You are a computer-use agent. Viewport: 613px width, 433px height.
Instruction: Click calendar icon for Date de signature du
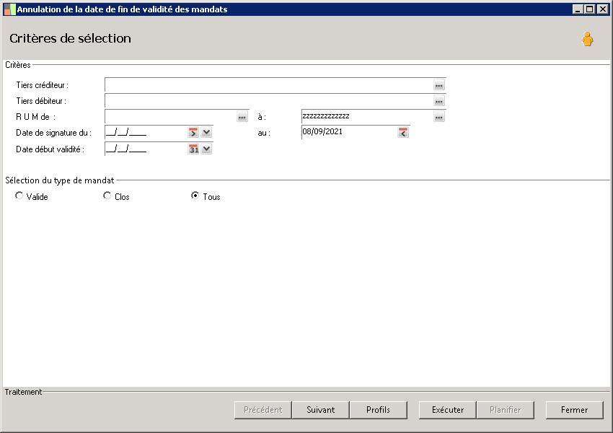pyautogui.click(x=193, y=133)
